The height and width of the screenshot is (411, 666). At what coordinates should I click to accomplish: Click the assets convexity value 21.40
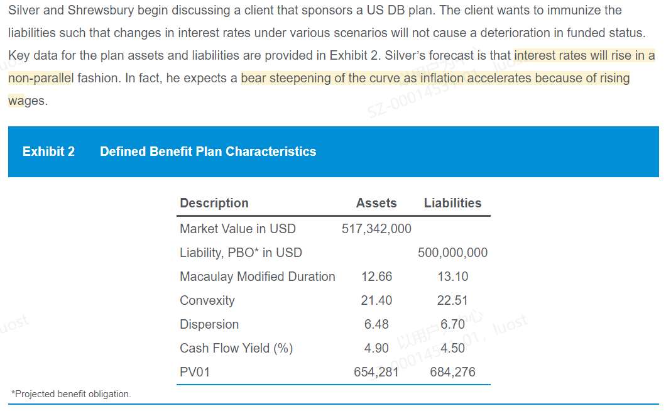(376, 300)
